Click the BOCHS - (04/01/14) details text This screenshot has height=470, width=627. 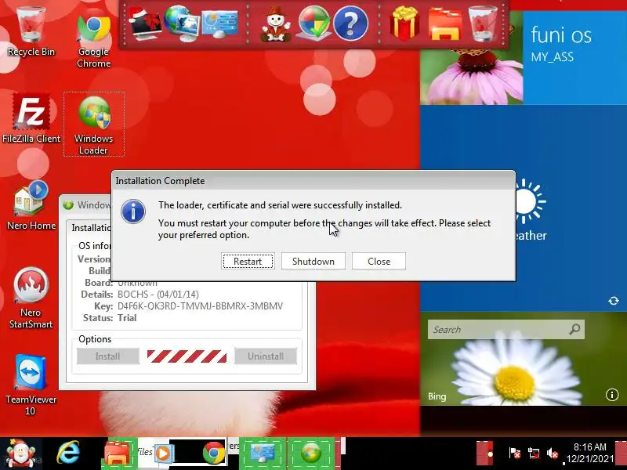tap(158, 295)
